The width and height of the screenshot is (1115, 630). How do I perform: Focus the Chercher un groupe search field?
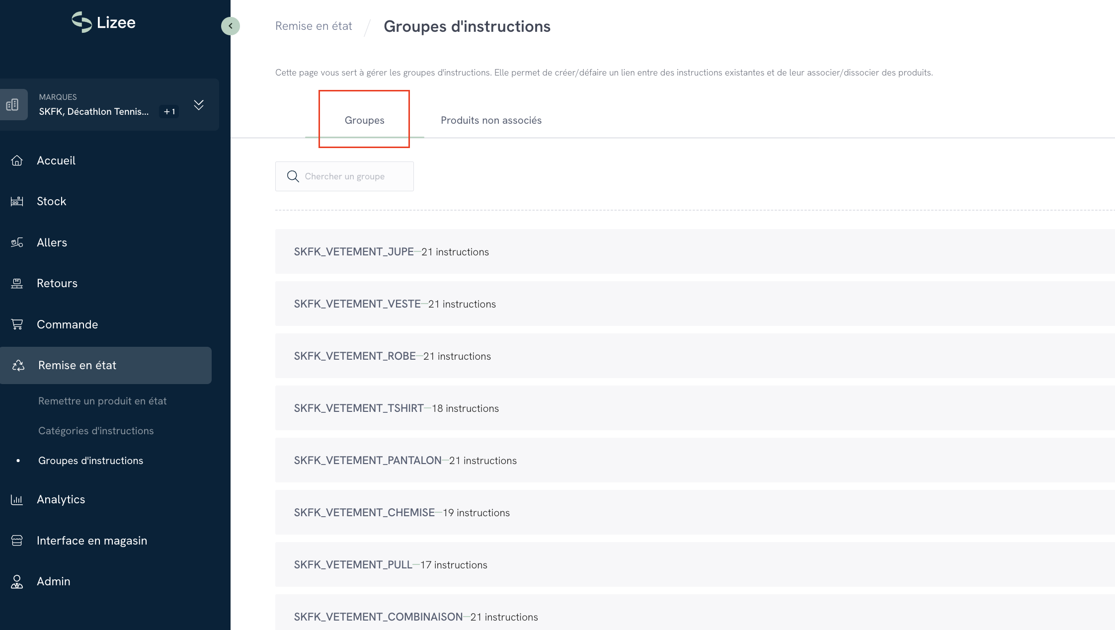[353, 176]
